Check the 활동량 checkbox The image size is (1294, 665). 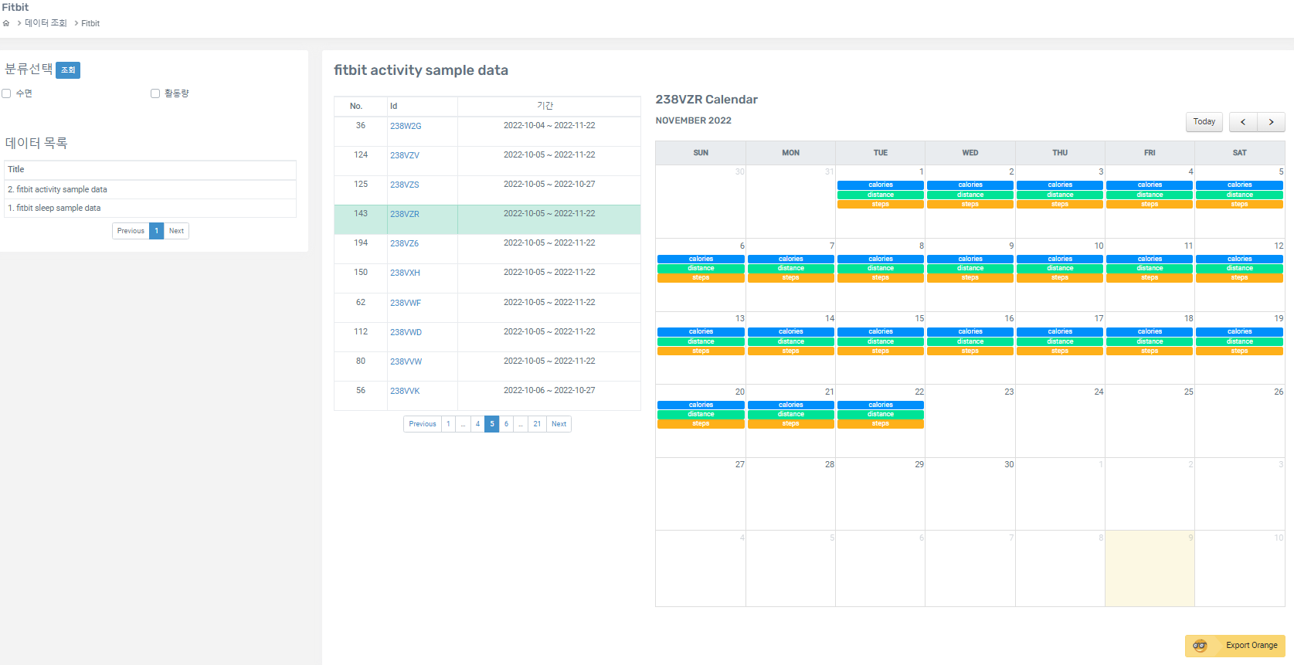[x=155, y=93]
